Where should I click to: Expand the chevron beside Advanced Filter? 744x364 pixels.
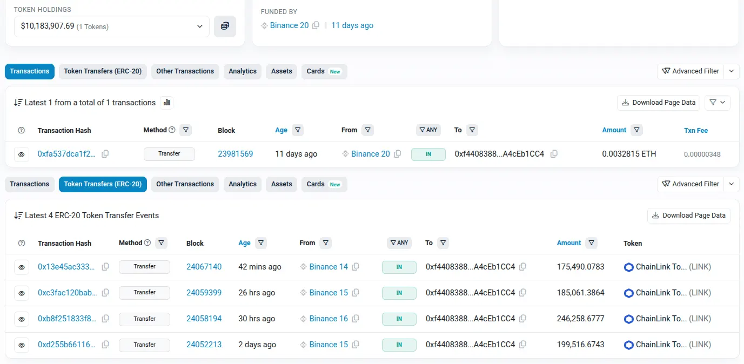732,71
